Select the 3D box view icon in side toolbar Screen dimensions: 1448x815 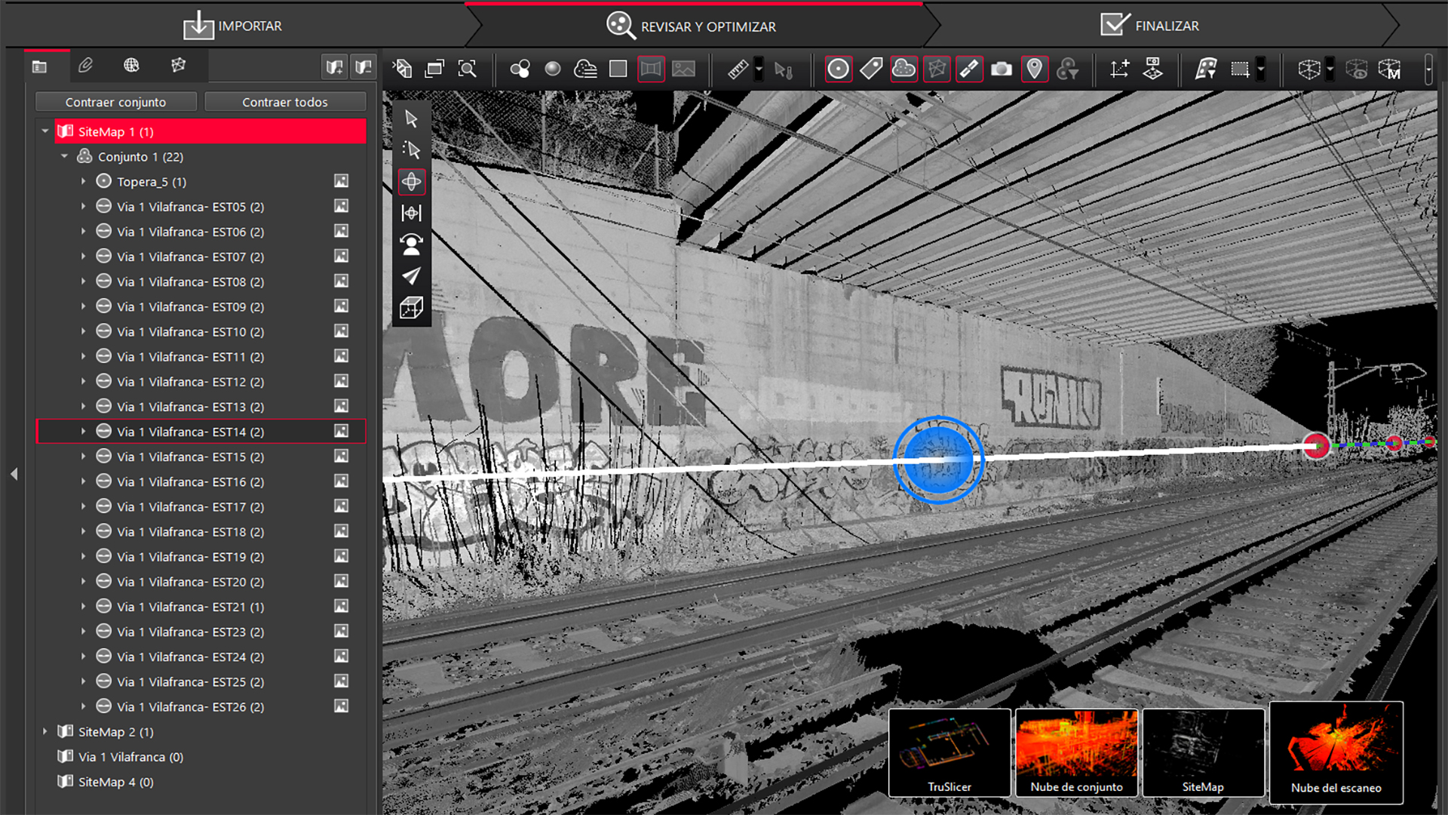[x=411, y=308]
